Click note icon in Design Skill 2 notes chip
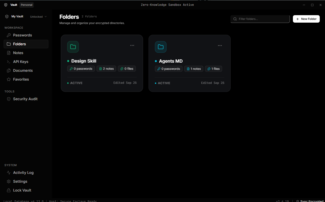Screen dimensions: 325x202 (100, 69)
